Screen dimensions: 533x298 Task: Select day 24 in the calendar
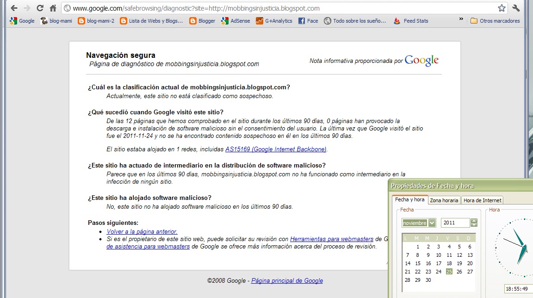click(x=439, y=272)
